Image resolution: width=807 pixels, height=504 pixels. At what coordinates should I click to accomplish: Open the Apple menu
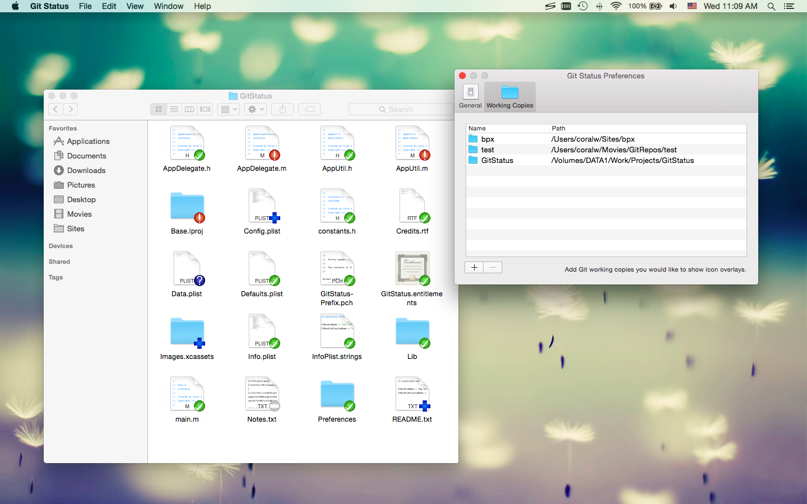point(15,6)
